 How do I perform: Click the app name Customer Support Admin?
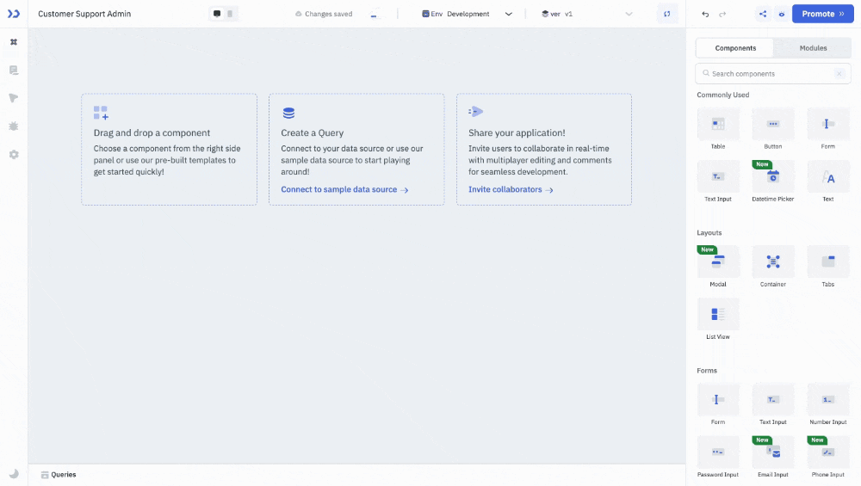[x=84, y=14]
